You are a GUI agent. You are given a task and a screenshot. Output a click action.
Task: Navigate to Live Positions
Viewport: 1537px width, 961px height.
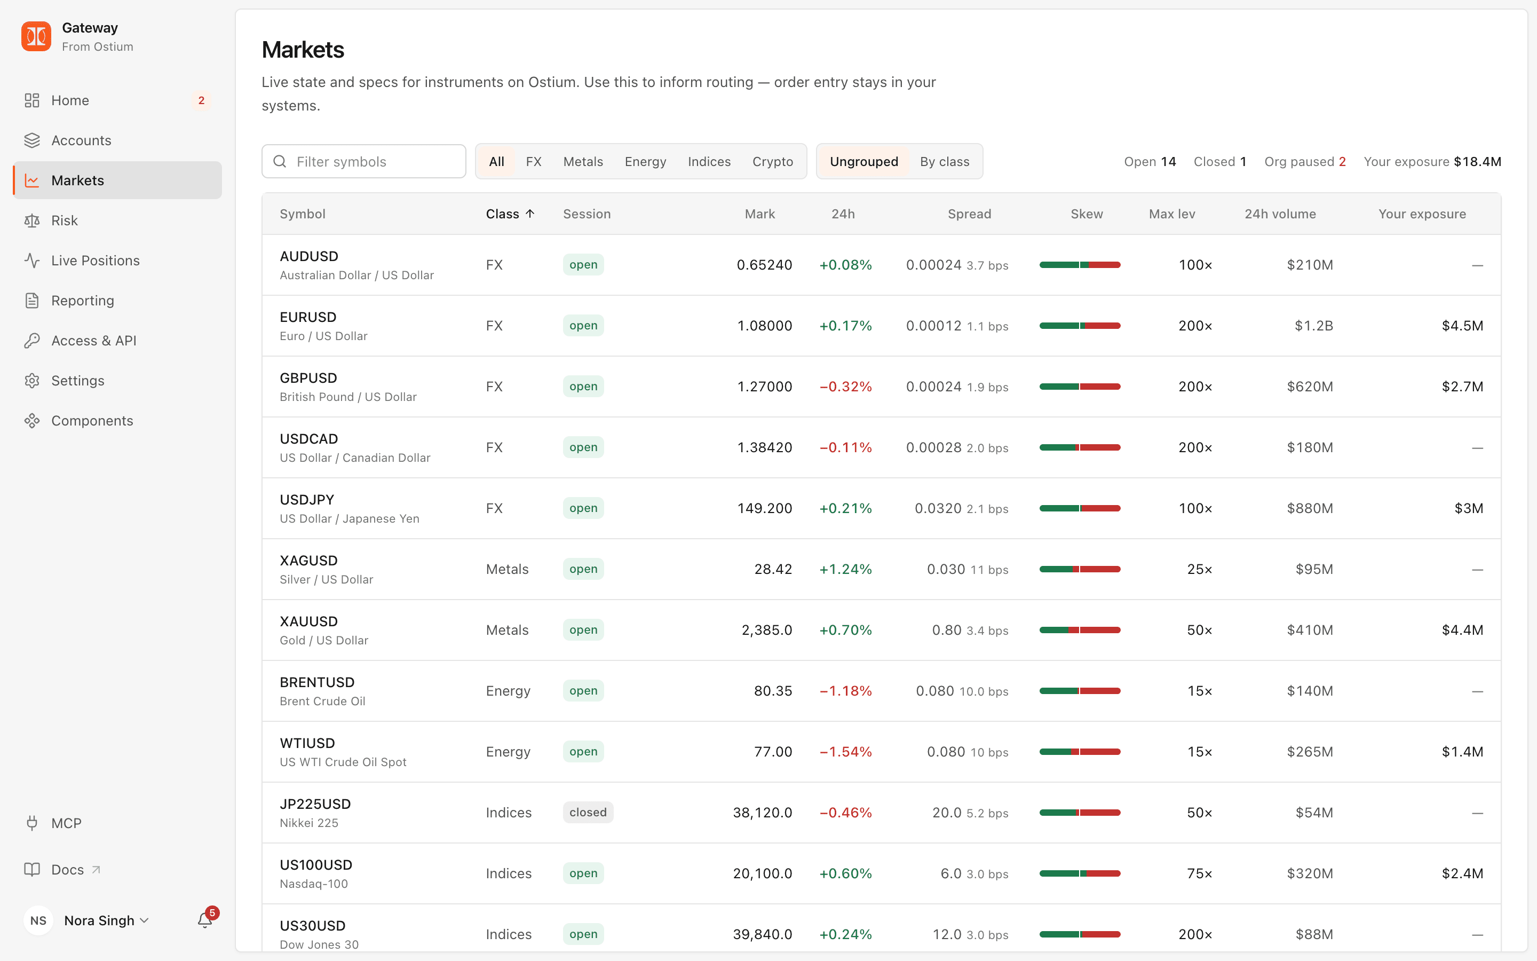[117, 261]
